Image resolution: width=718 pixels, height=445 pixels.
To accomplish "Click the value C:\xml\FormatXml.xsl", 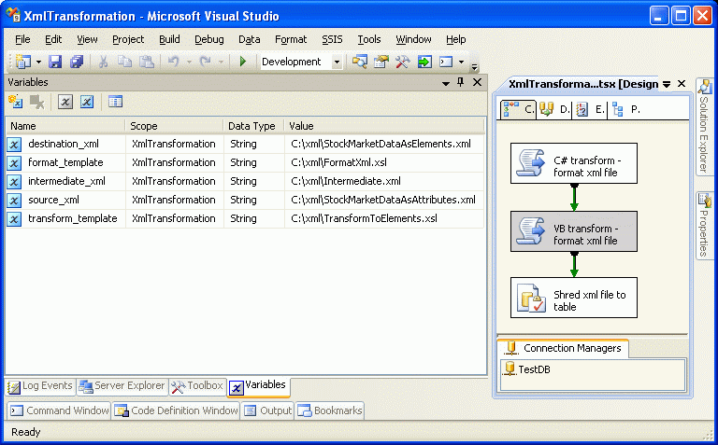I will pyautogui.click(x=338, y=162).
